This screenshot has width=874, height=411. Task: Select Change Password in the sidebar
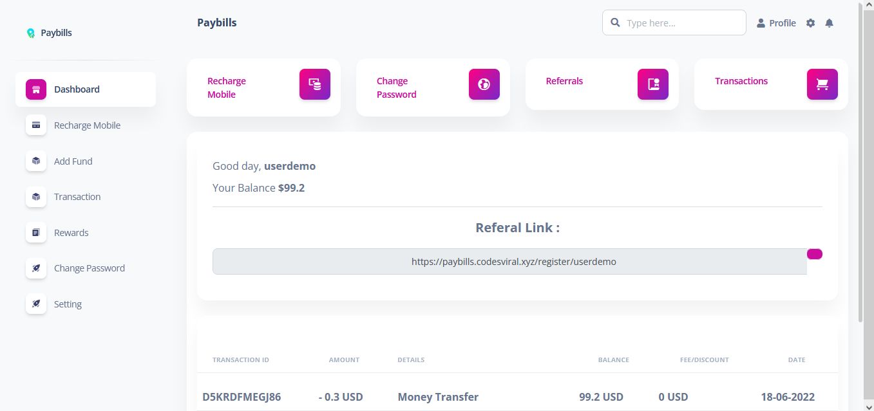(89, 268)
